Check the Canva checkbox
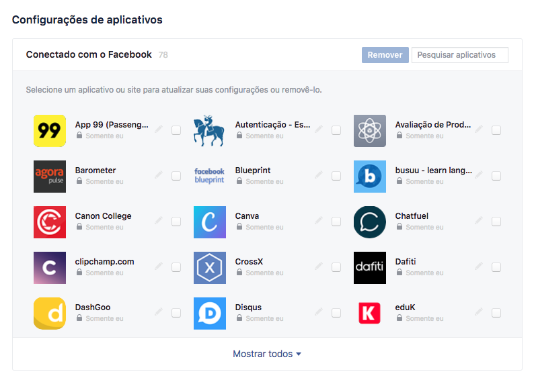Viewport: 534px width, 384px height. [x=336, y=222]
